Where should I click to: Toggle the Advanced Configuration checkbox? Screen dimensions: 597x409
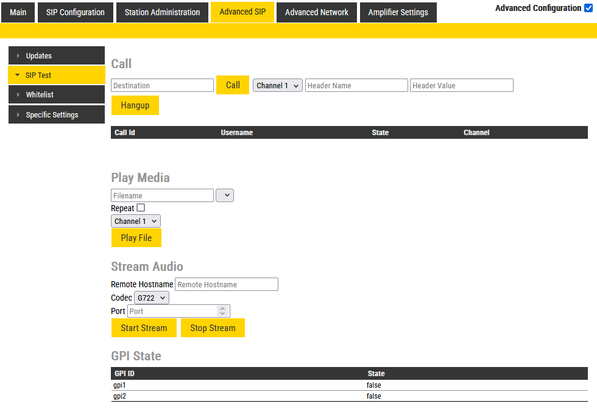588,8
